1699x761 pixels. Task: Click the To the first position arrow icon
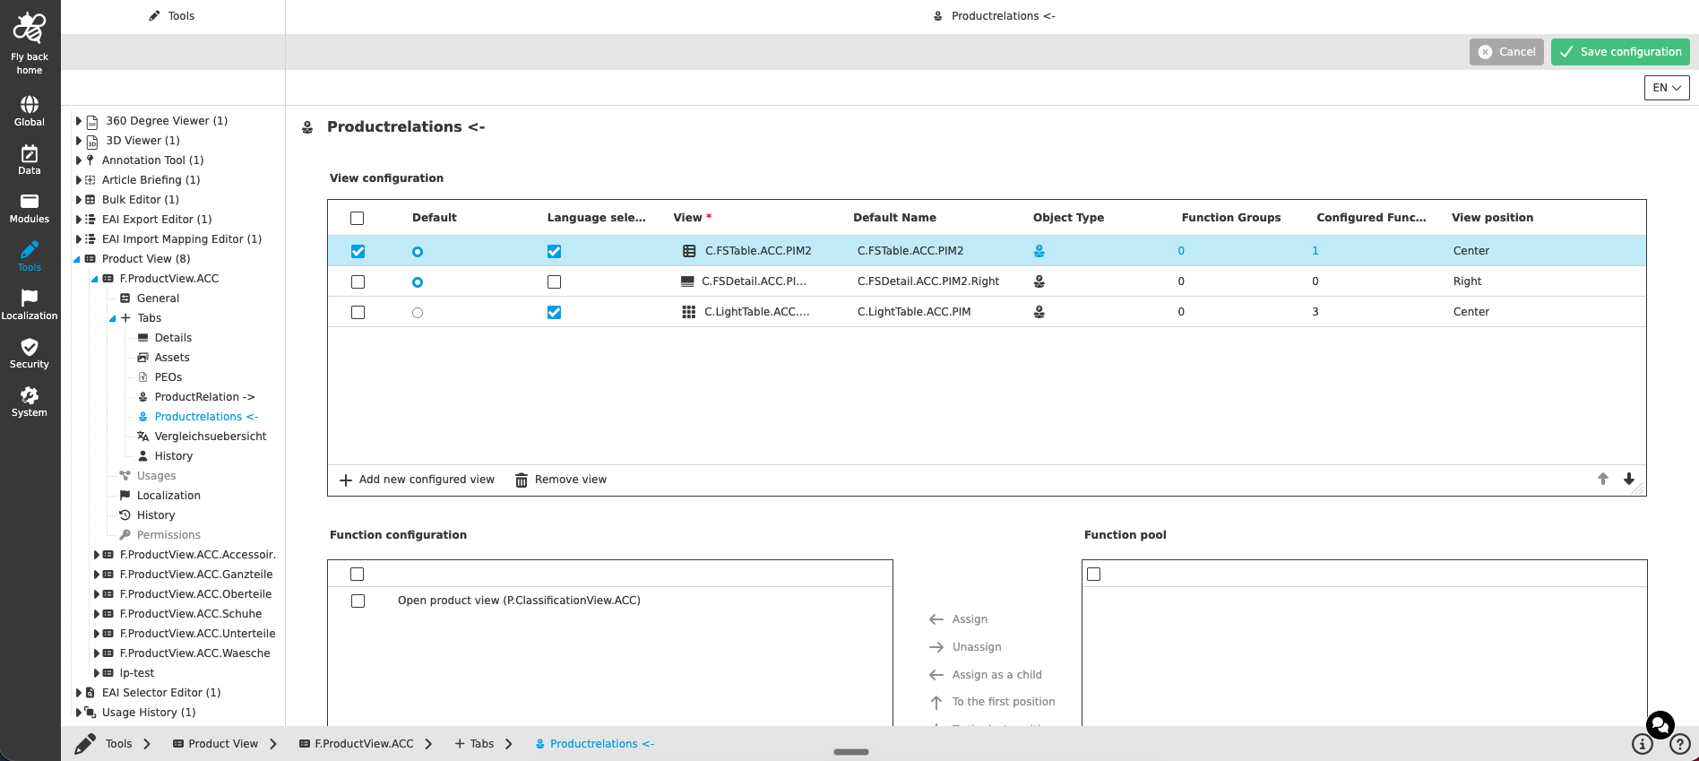[936, 702]
